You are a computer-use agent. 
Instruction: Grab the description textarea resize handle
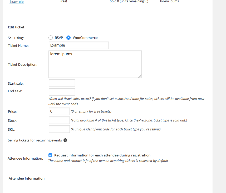pyautogui.click(x=140, y=76)
